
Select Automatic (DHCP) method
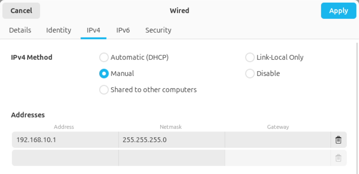point(104,57)
